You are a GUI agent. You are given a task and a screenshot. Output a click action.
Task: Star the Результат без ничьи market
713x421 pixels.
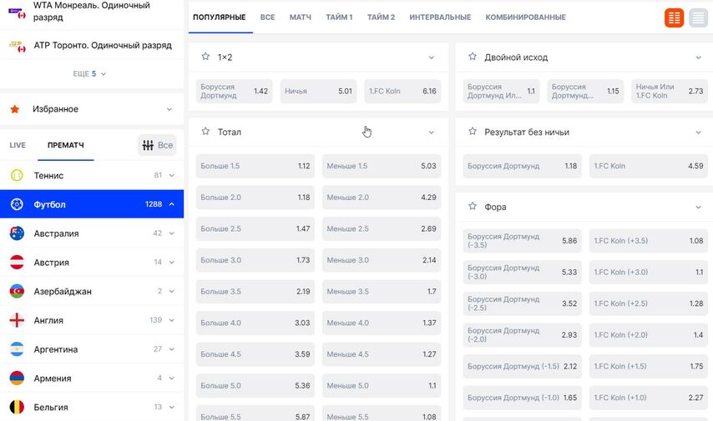(473, 131)
